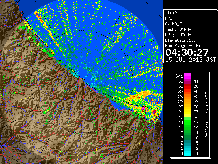Image resolution: width=218 pixels, height=164 pixels.
Task: Click the radar center at the range-ring crosshair
Action: click(82, 82)
